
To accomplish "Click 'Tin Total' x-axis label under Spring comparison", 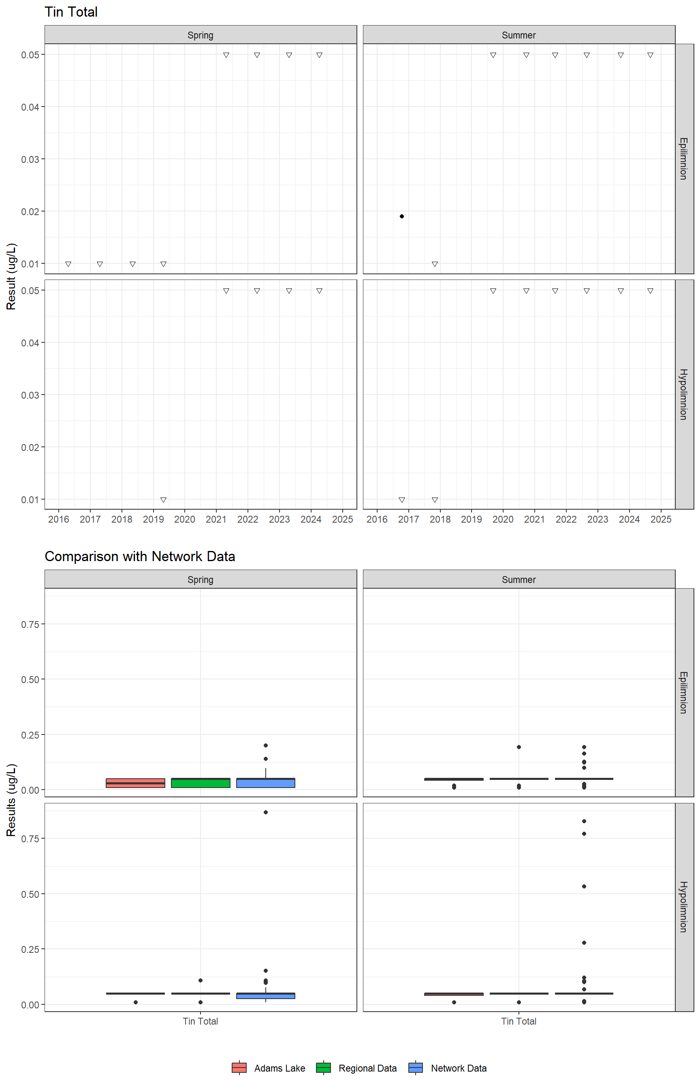I will (201, 1021).
